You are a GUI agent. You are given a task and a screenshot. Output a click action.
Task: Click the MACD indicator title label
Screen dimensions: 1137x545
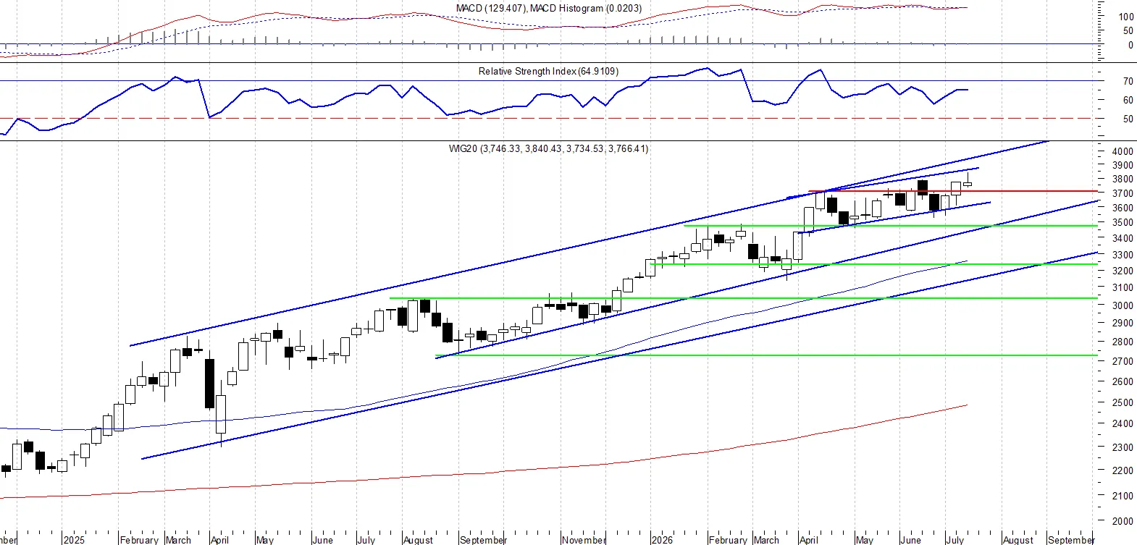point(549,8)
